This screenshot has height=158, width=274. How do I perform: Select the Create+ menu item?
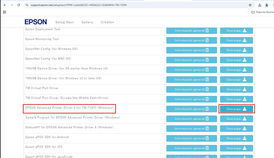click(107, 22)
